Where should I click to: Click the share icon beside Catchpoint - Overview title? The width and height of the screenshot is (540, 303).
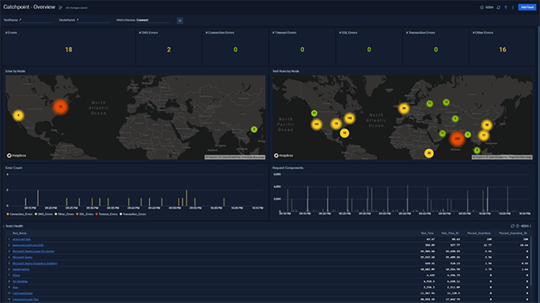pos(60,7)
